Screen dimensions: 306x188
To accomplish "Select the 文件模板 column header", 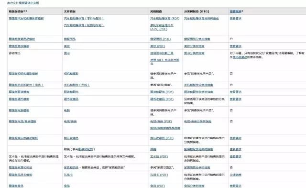I will [70, 11].
